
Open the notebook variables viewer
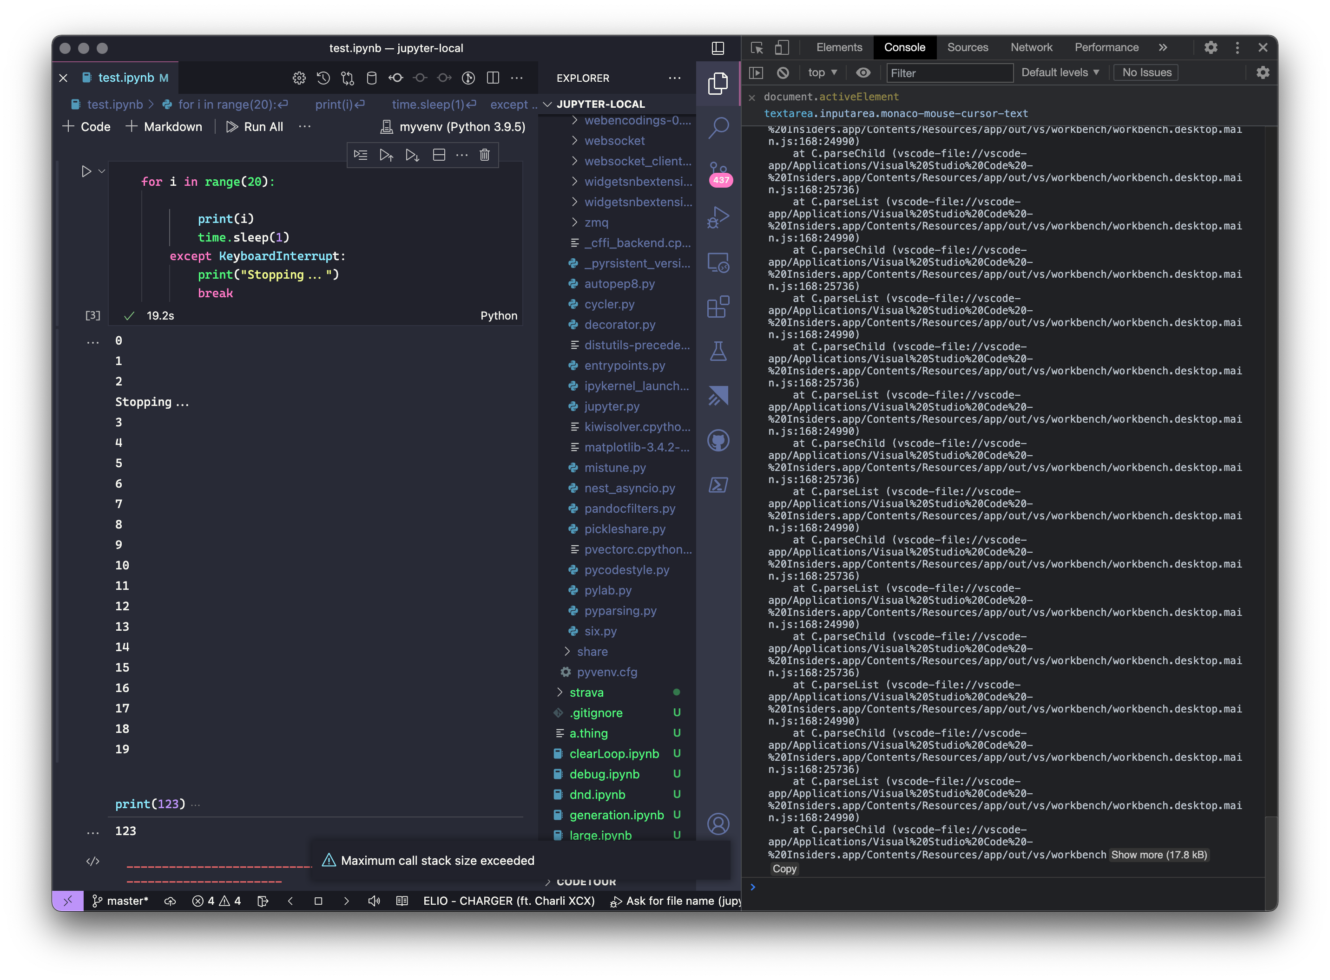pos(372,78)
